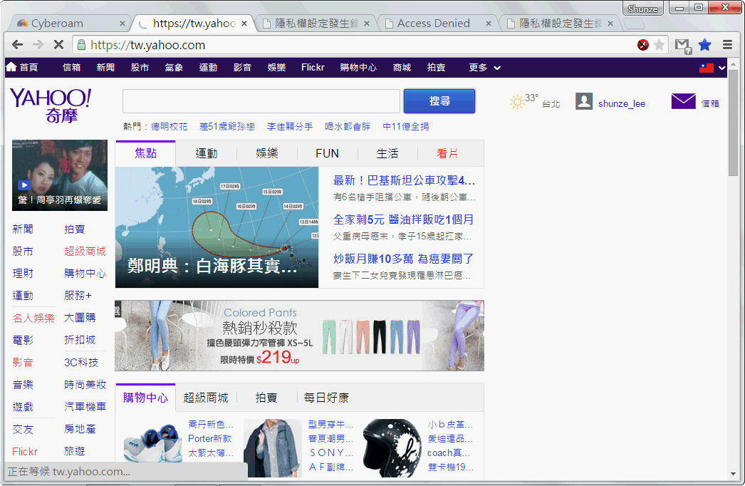This screenshot has height=486, width=745.
Task: Click the address bar URL field
Action: (361, 45)
